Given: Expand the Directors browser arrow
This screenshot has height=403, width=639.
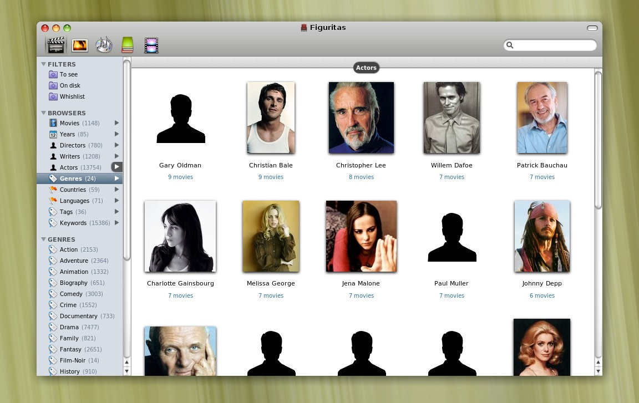Looking at the screenshot, I should pyautogui.click(x=116, y=145).
